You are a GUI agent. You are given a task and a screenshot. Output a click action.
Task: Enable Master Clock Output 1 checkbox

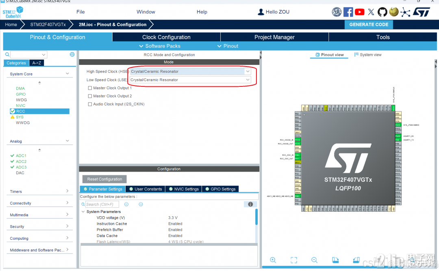tap(90, 88)
